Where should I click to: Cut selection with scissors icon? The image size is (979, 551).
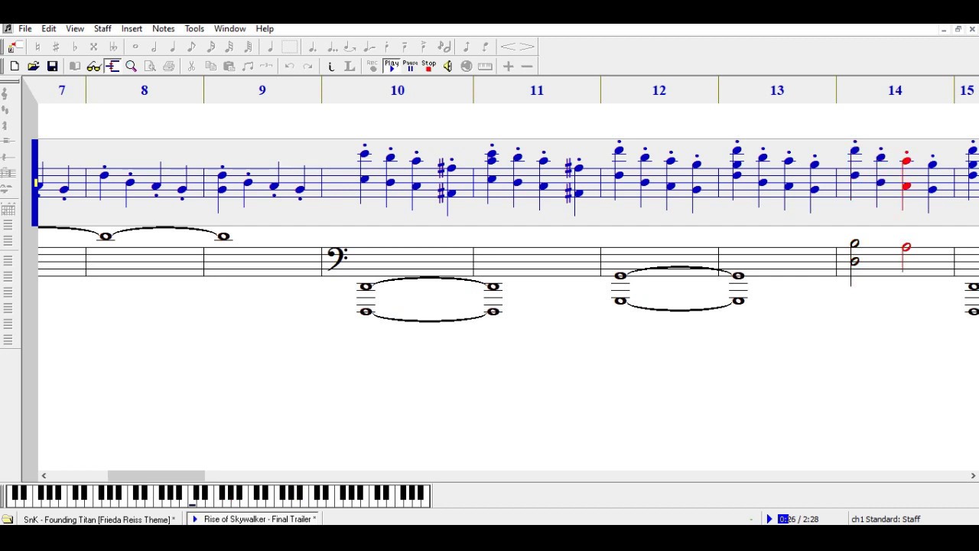[191, 67]
